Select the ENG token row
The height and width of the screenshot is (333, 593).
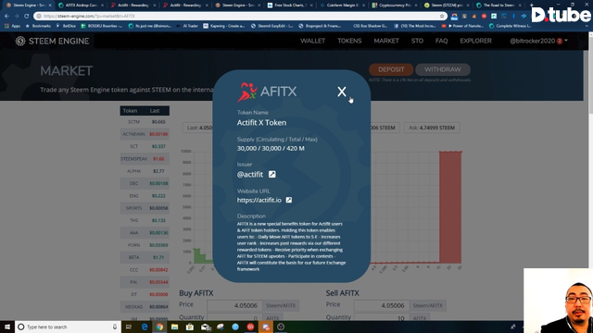point(145,196)
